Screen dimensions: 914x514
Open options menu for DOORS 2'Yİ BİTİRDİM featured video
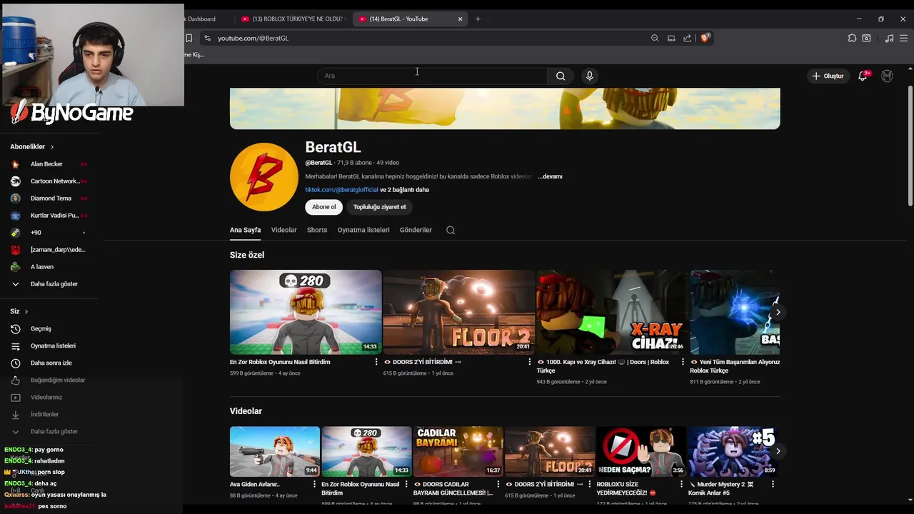click(x=529, y=362)
